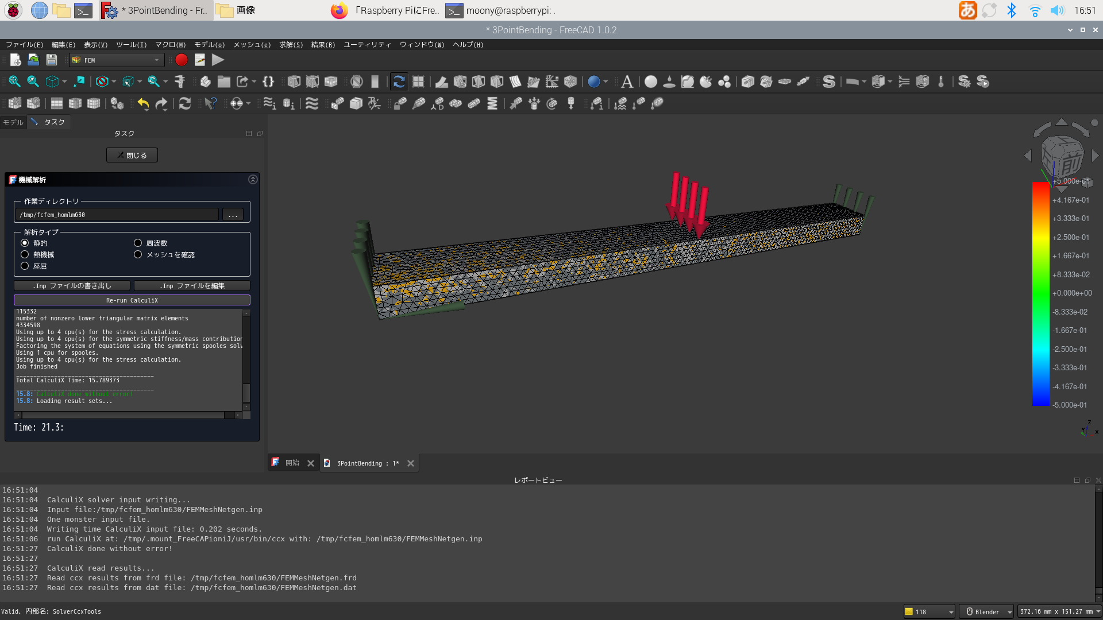Viewport: 1103px width, 620px height.
Task: Click the 閉じる close task button
Action: pos(132,155)
